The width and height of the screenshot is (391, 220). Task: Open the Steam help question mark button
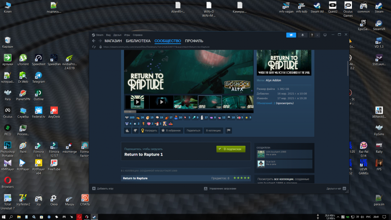(312, 35)
